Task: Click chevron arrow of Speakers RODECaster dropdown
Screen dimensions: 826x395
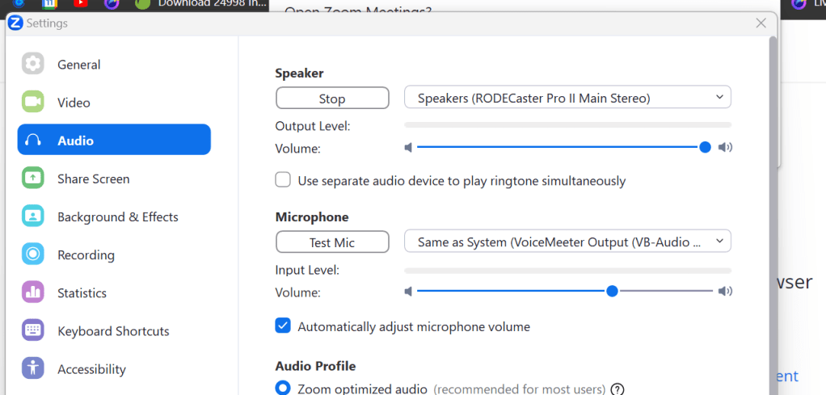Action: click(x=719, y=98)
